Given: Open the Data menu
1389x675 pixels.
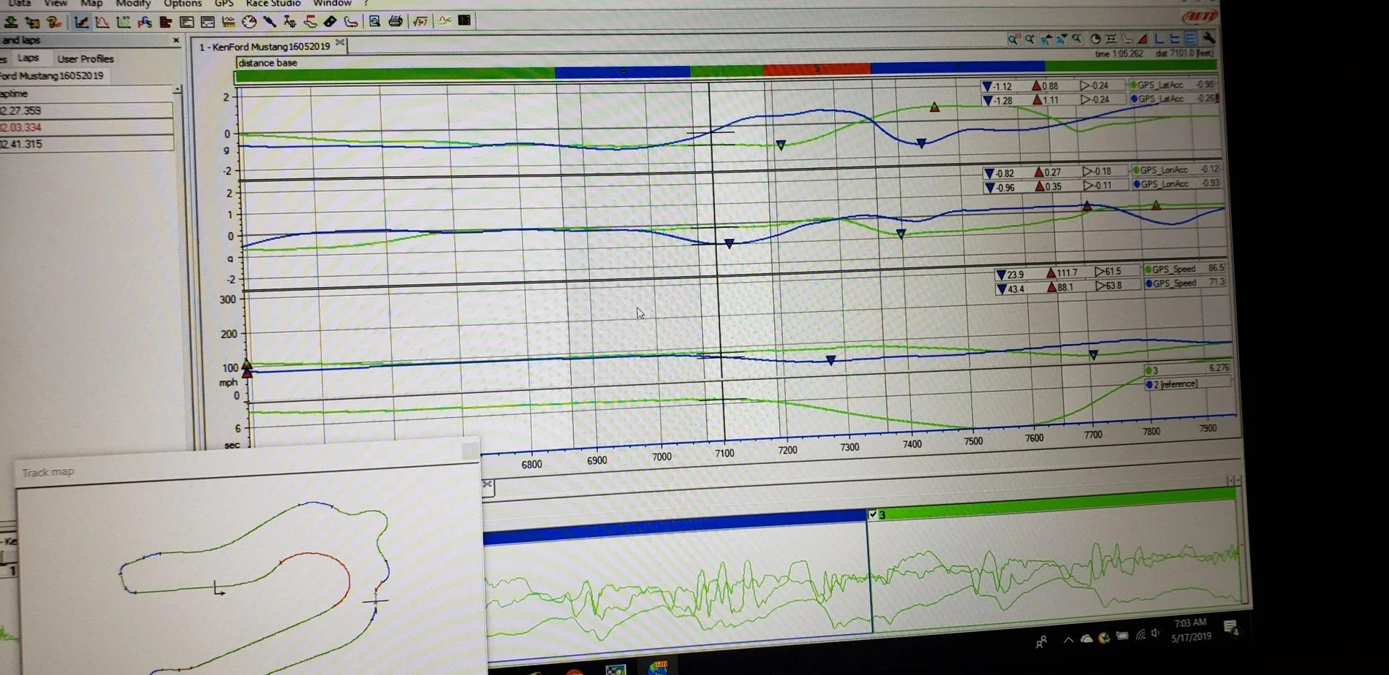Looking at the screenshot, I should click(19, 4).
